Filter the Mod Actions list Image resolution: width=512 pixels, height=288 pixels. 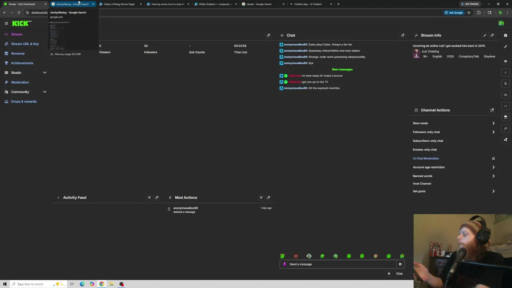click(x=261, y=198)
